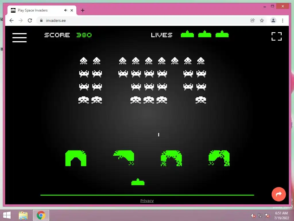Open the muted volume tray icon
Screen dimensions: 294x221
[253, 216]
